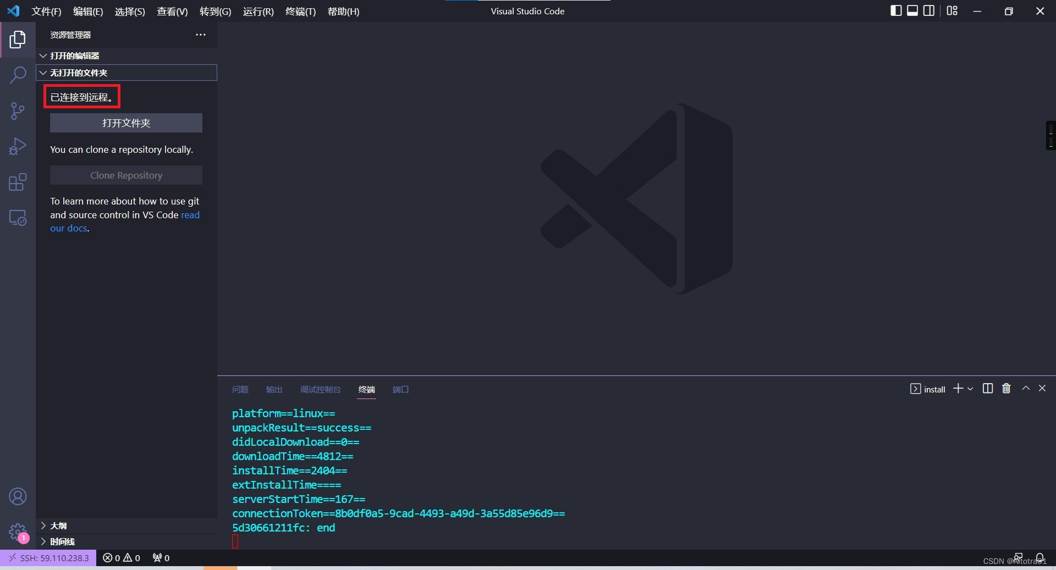Expand the 时间线 timeline section
The image size is (1056, 570).
(127, 541)
